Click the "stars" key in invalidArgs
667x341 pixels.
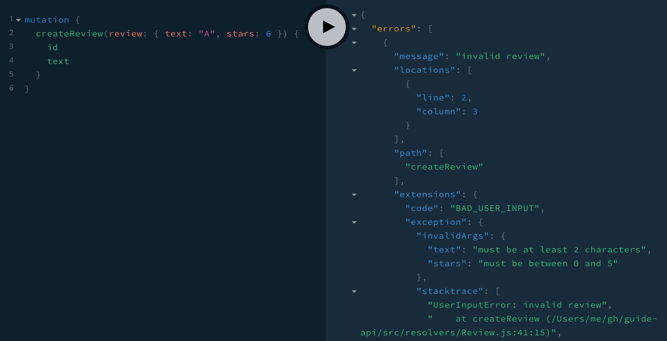tap(447, 263)
